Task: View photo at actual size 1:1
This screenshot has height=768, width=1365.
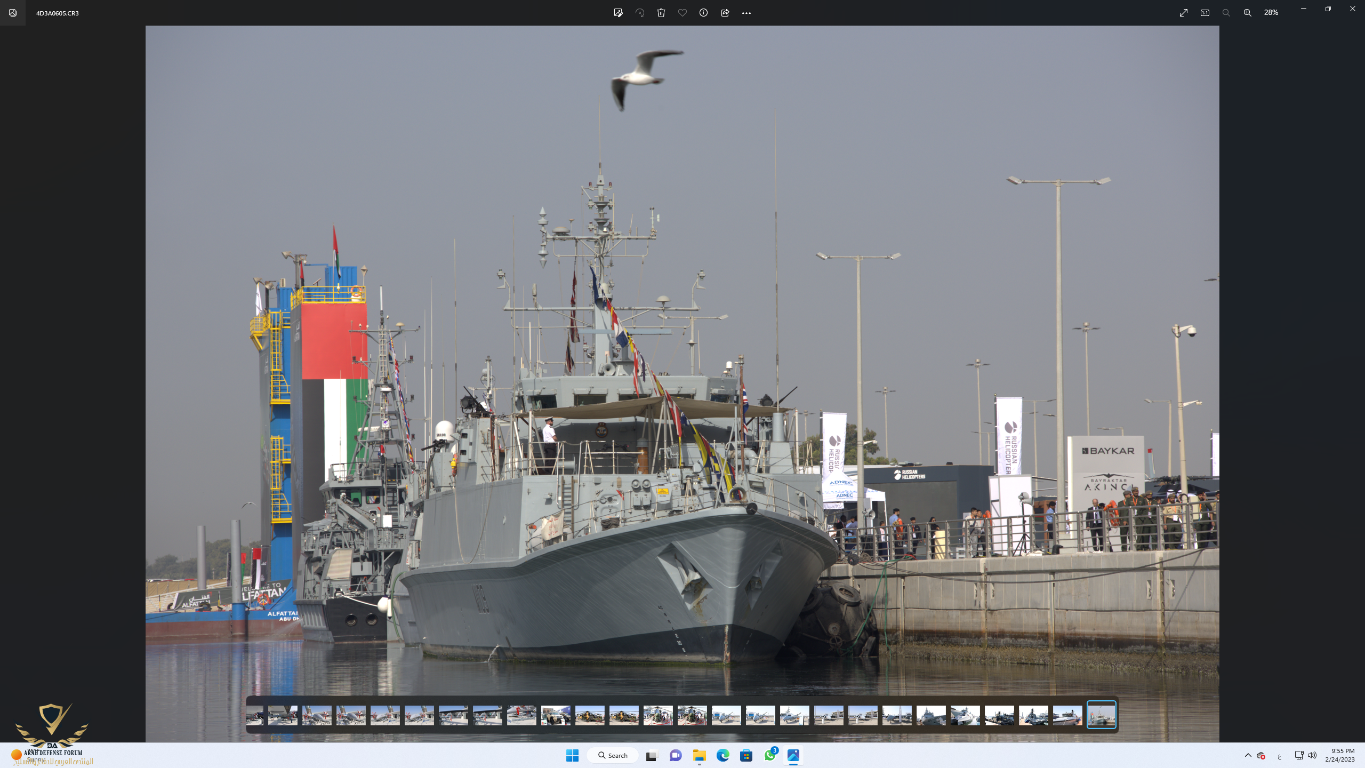Action: pyautogui.click(x=1205, y=13)
